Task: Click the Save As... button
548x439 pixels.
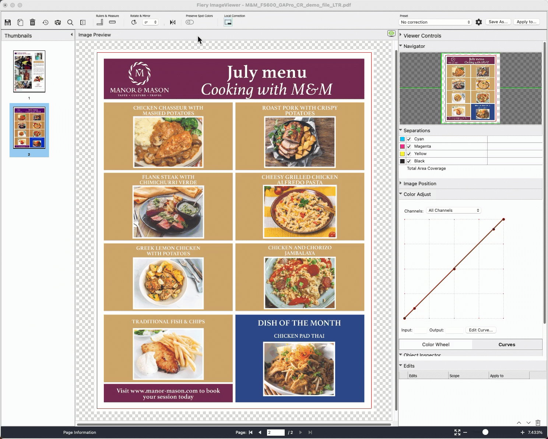Action: click(498, 22)
